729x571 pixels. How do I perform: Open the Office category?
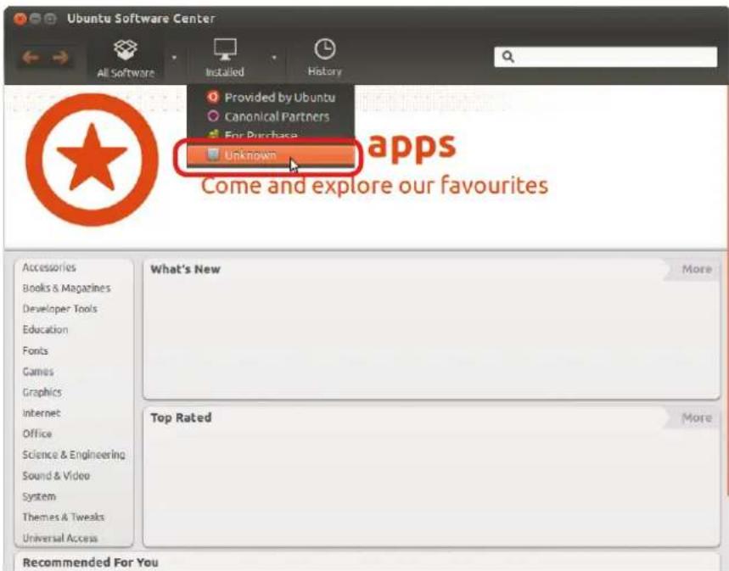click(x=37, y=434)
